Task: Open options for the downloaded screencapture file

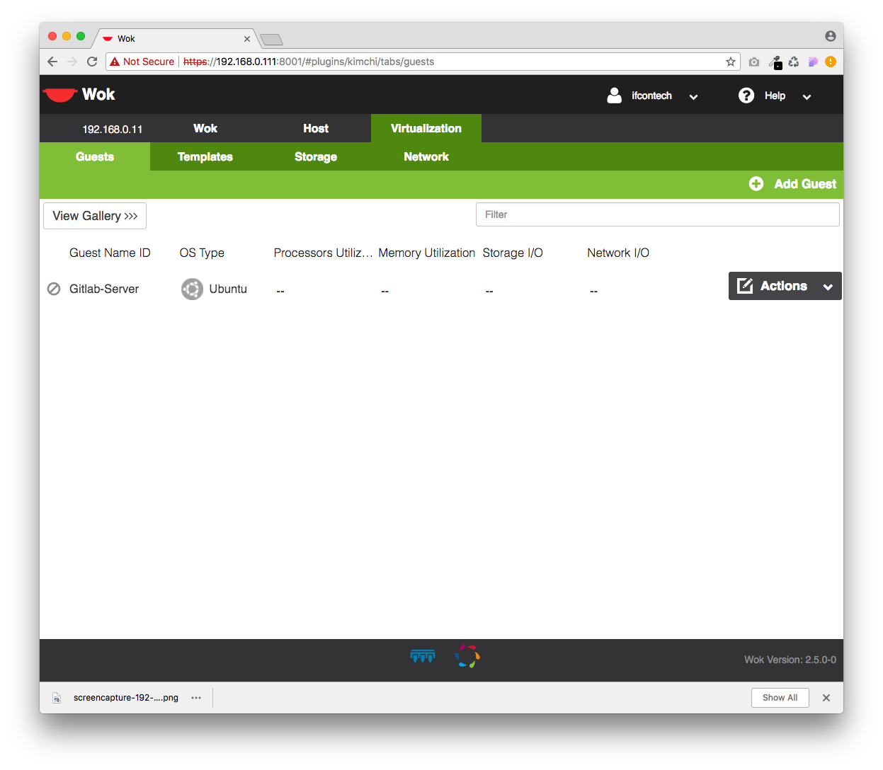Action: click(196, 698)
